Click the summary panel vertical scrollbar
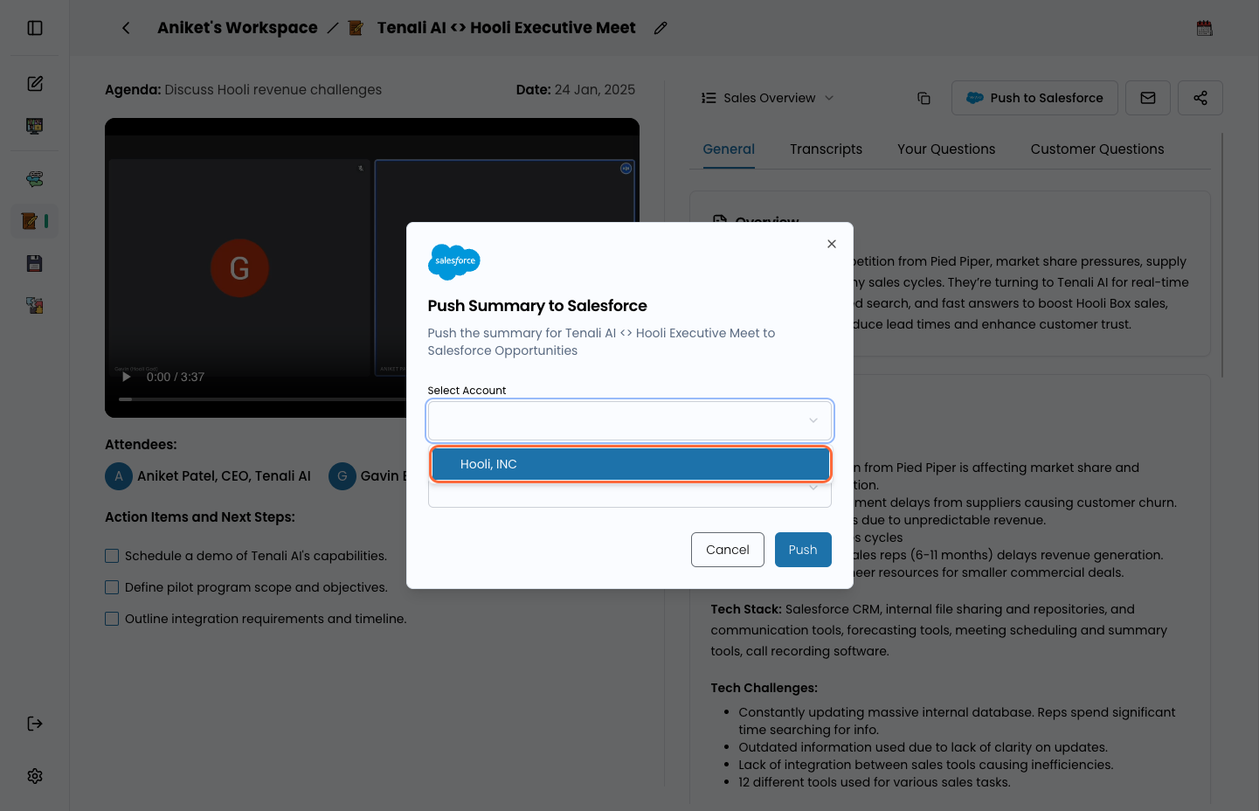 (x=1221, y=255)
